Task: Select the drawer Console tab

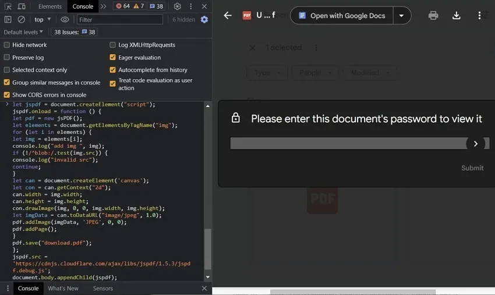Action: click(28, 289)
